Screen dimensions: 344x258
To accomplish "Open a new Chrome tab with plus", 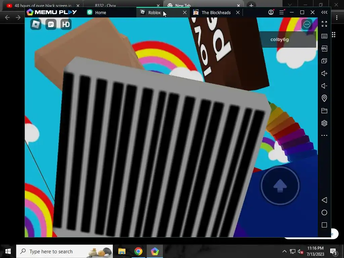I will point(251,5).
